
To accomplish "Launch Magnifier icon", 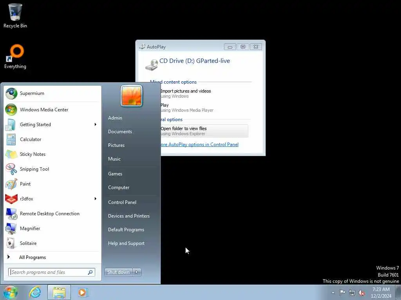I will pyautogui.click(x=11, y=229).
